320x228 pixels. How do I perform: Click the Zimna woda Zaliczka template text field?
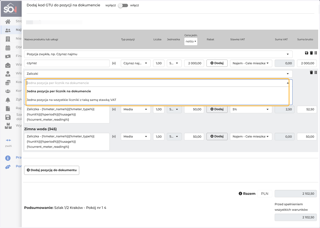[x=67, y=141]
